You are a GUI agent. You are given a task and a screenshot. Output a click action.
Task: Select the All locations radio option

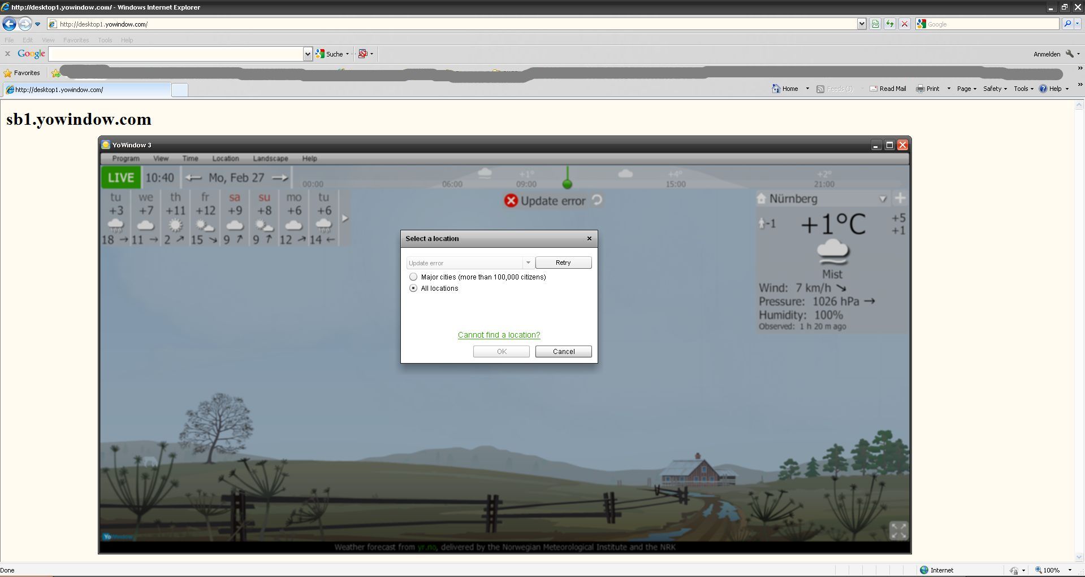click(413, 288)
